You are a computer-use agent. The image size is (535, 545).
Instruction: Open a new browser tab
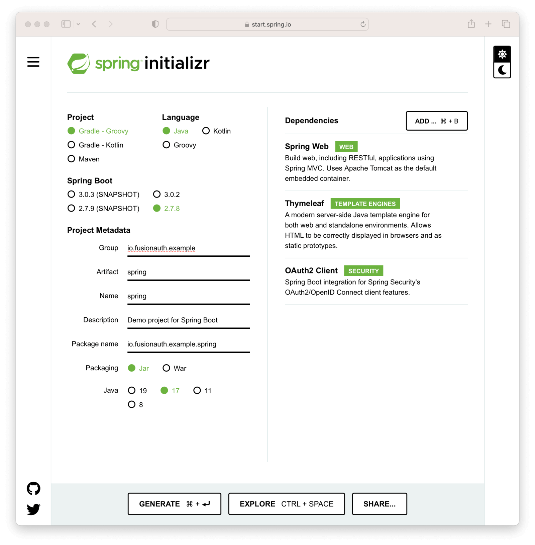pos(488,24)
